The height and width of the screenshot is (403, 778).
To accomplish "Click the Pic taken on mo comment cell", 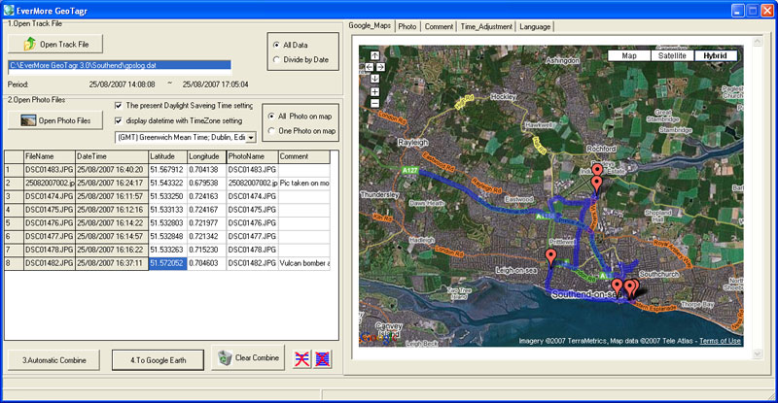I will pyautogui.click(x=303, y=183).
